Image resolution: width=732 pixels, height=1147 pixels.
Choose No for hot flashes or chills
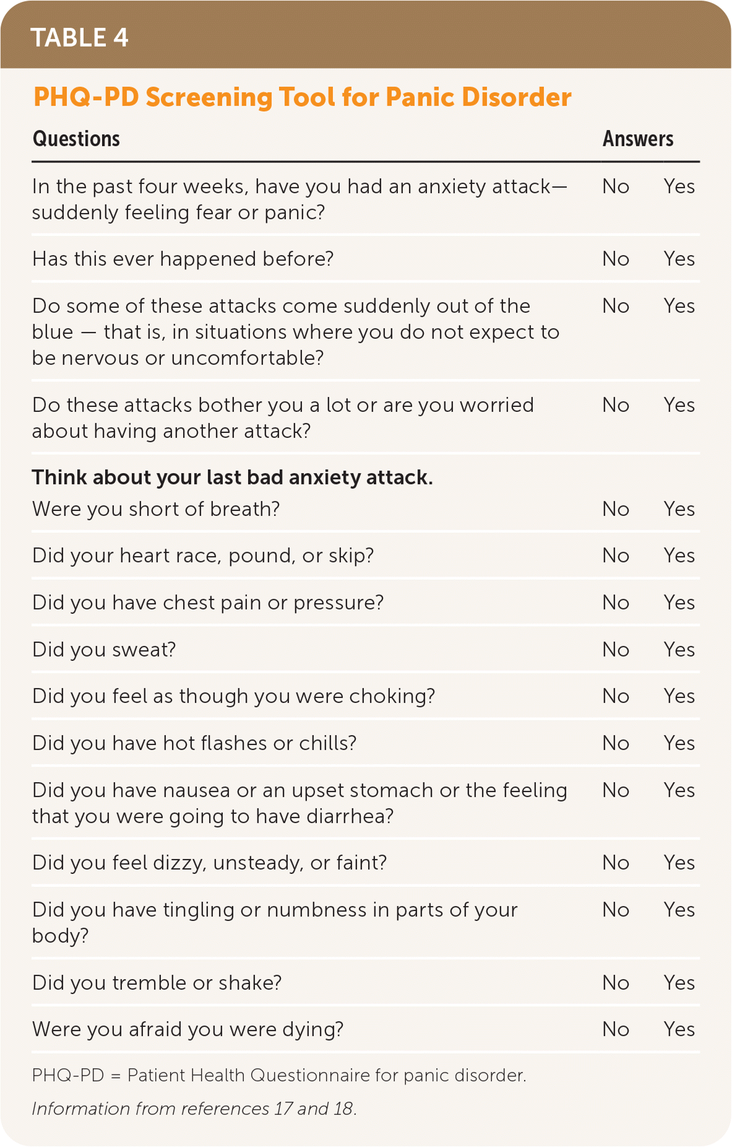616,743
